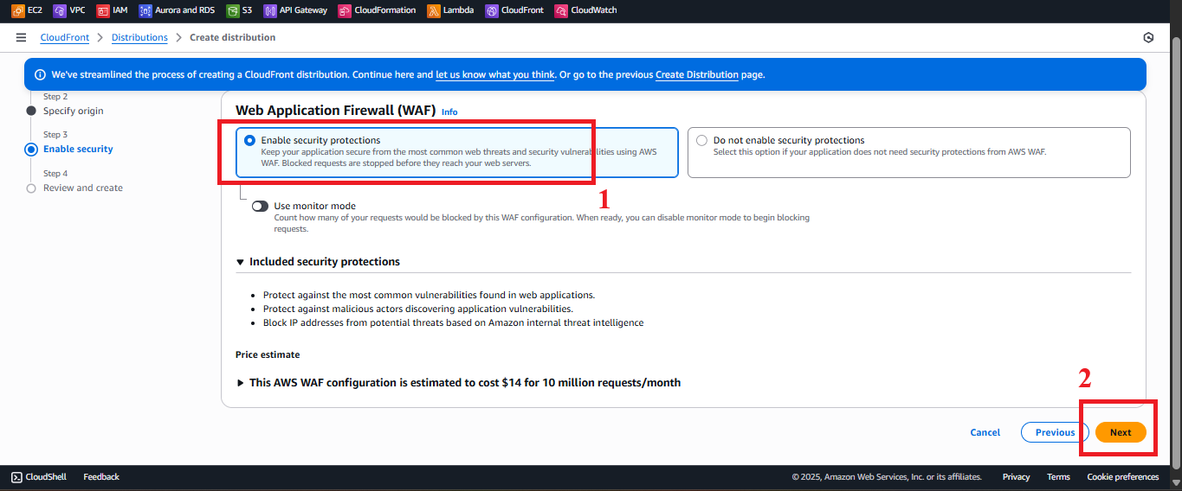Open the CloudWatch shortcut icon
The image size is (1182, 491).
(x=561, y=10)
